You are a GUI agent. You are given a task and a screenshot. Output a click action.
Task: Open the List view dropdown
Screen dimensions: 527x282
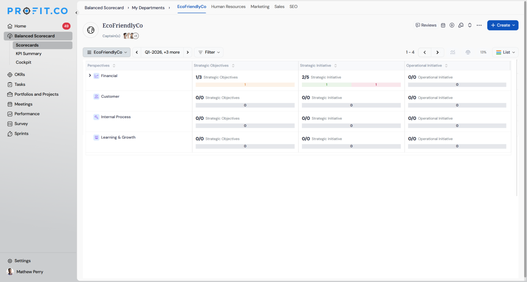[x=505, y=52]
